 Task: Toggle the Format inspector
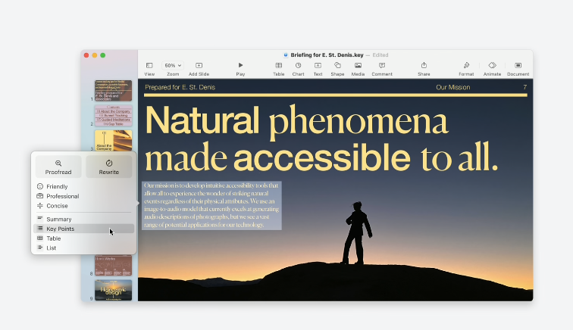coord(466,66)
